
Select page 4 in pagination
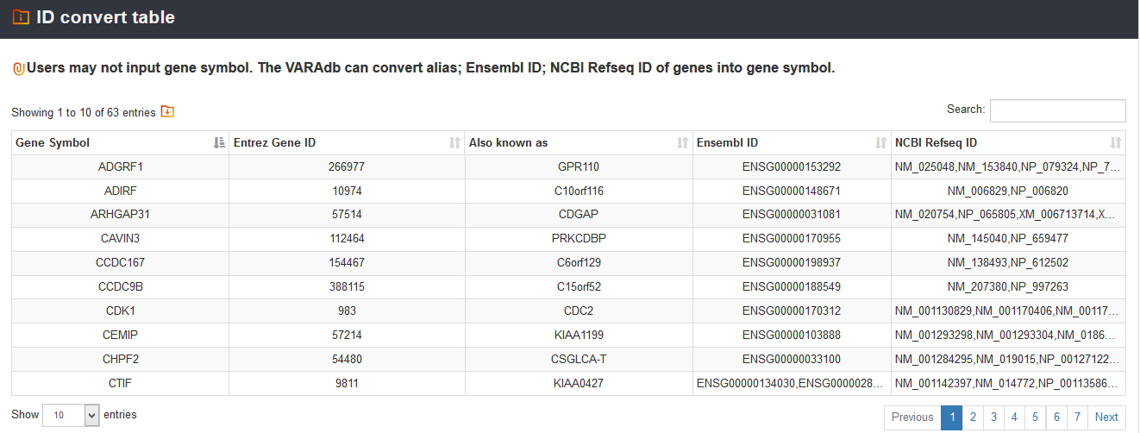[1014, 417]
